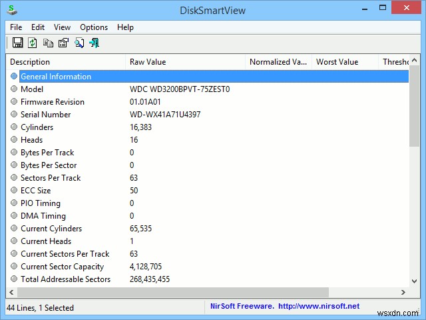Select the Current Sectors Per Track row
This screenshot has width=426, height=320.
(208, 253)
